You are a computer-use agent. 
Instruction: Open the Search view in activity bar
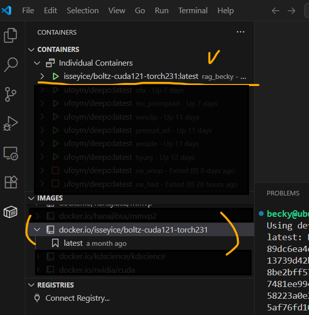point(11,65)
